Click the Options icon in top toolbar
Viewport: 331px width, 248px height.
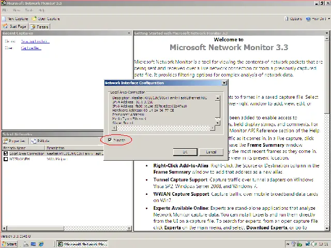coord(286,19)
